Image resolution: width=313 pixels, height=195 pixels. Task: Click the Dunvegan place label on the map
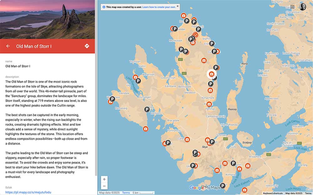point(145,97)
